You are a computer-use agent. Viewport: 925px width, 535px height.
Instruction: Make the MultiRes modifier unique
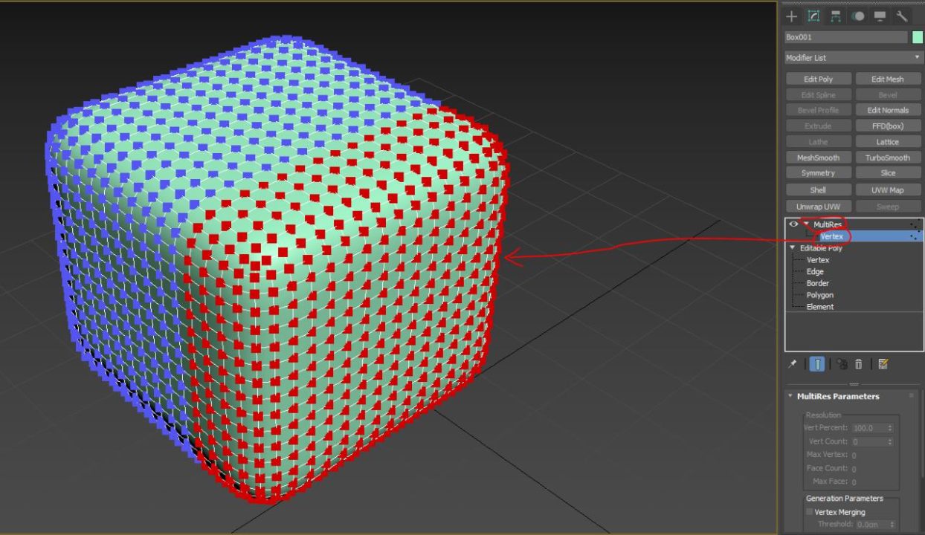(842, 364)
